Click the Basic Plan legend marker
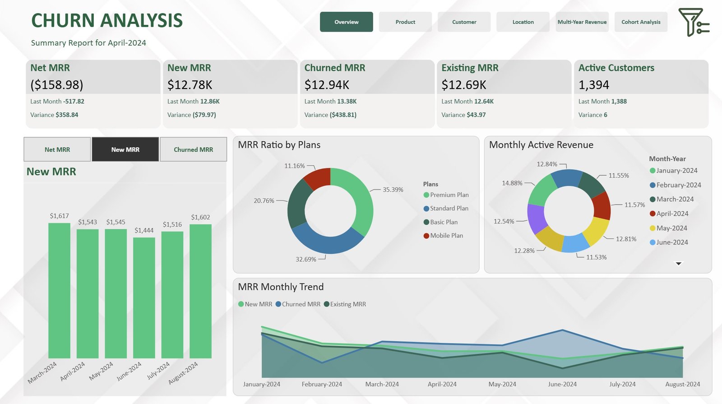The image size is (722, 404). pos(426,222)
